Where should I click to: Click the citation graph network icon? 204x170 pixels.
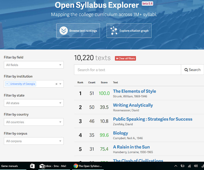pos(114,31)
